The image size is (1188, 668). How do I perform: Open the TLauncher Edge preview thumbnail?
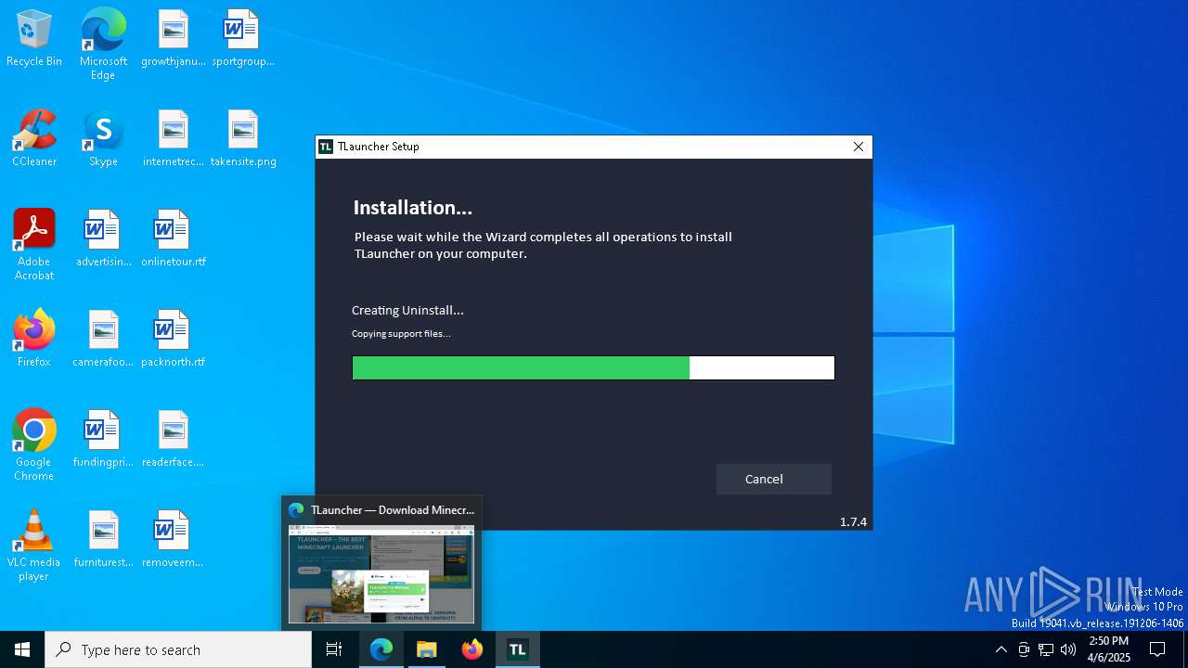[x=381, y=574]
